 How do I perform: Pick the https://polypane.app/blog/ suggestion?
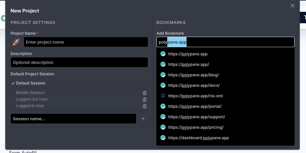[x=225, y=75]
